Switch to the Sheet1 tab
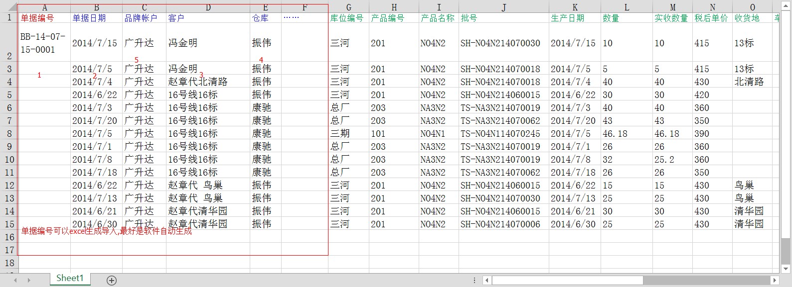The width and height of the screenshot is (792, 287). click(69, 279)
